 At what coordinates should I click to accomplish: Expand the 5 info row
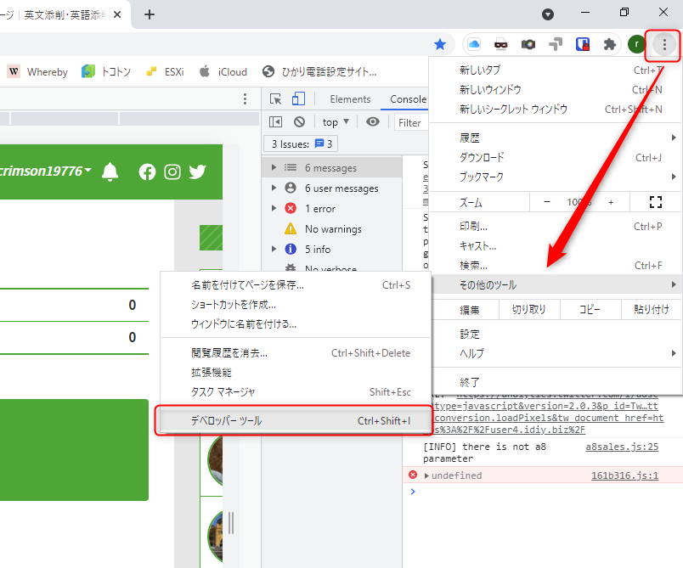(x=331, y=250)
